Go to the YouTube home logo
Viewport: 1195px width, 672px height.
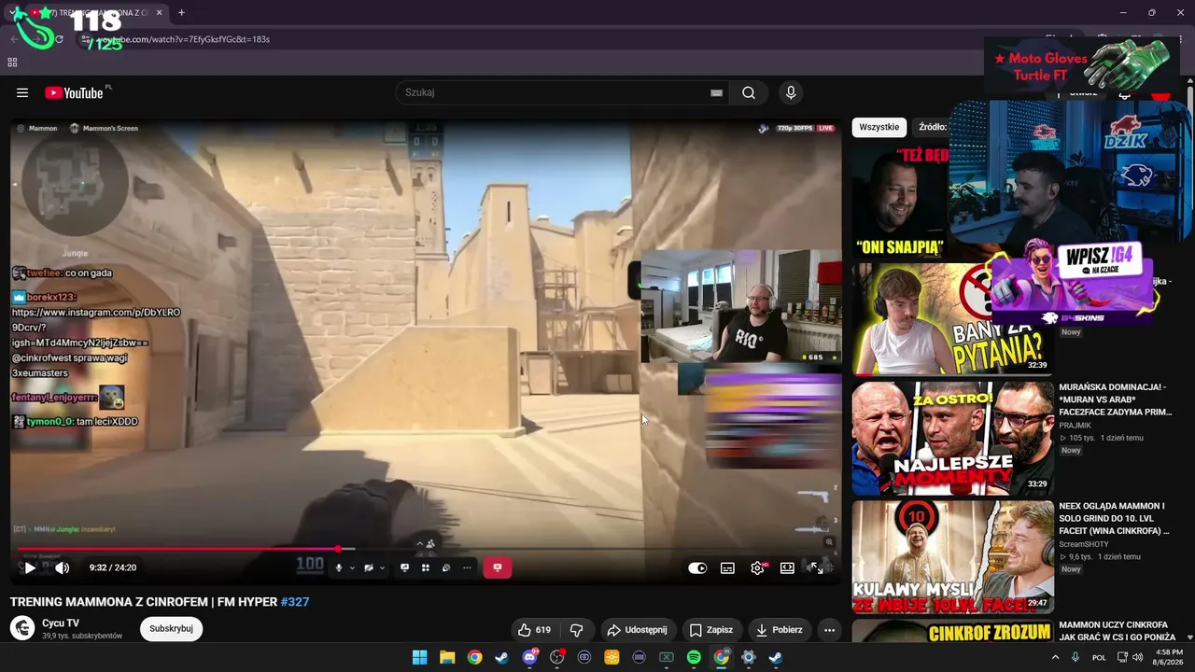74,92
